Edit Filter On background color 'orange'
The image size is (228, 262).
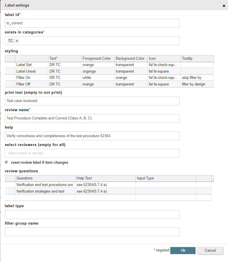tap(131, 78)
